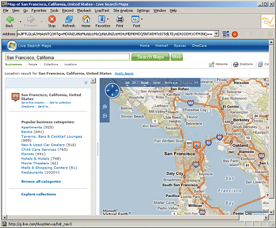Click the San Francisco pushpin on the map

click(x=196, y=146)
